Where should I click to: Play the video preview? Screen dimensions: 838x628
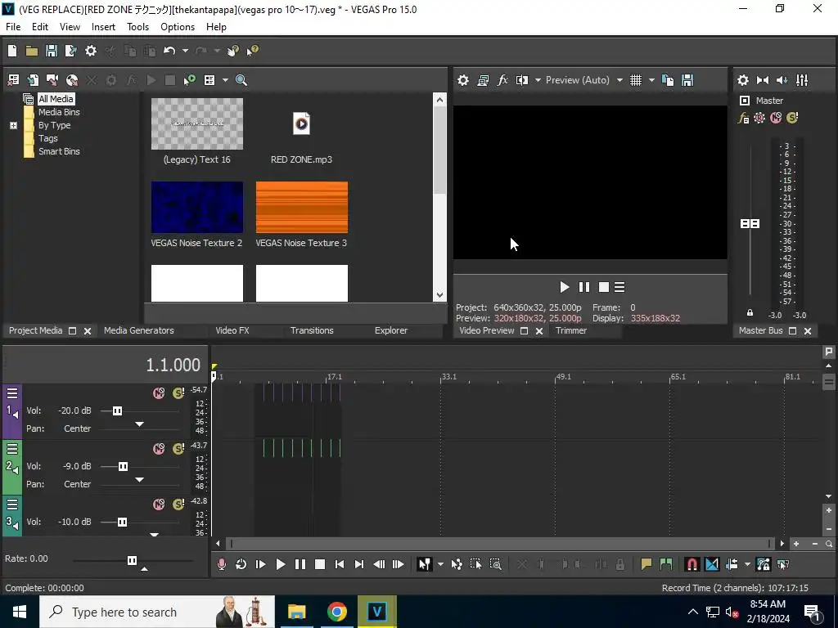coord(565,287)
